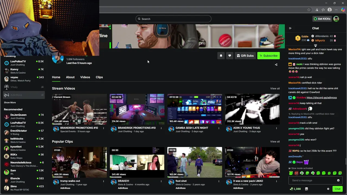This screenshot has width=347, height=195.
Task: Click the heart follow icon
Action: (x=230, y=56)
